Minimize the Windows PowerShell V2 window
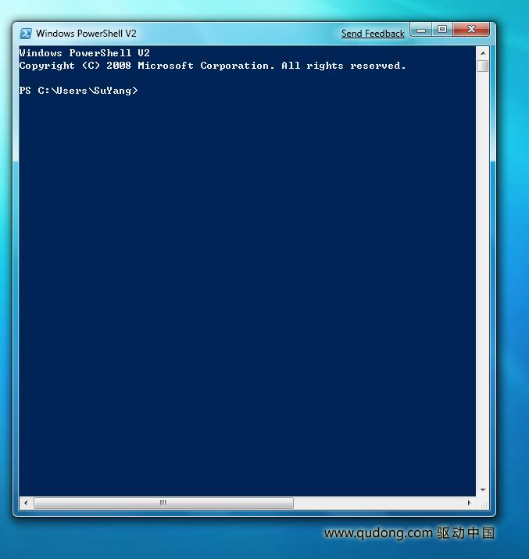The height and width of the screenshot is (559, 529). coord(421,30)
